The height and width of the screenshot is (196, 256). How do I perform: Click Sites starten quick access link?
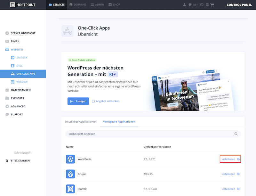tap(20, 161)
